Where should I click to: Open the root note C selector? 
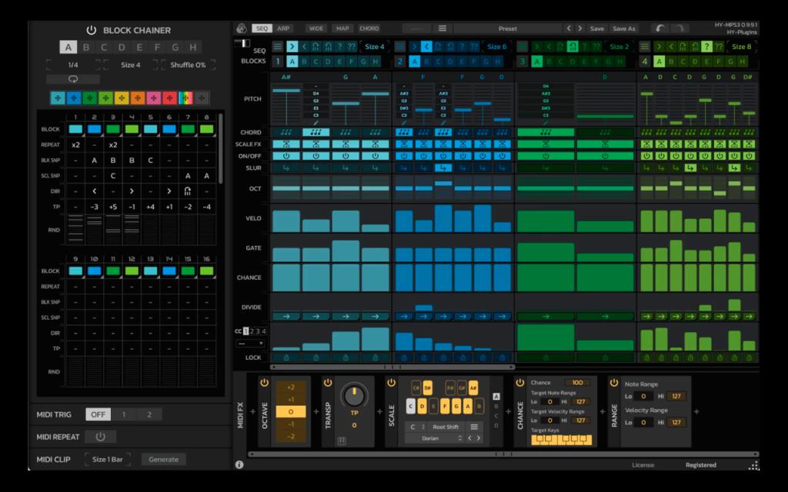pos(416,427)
